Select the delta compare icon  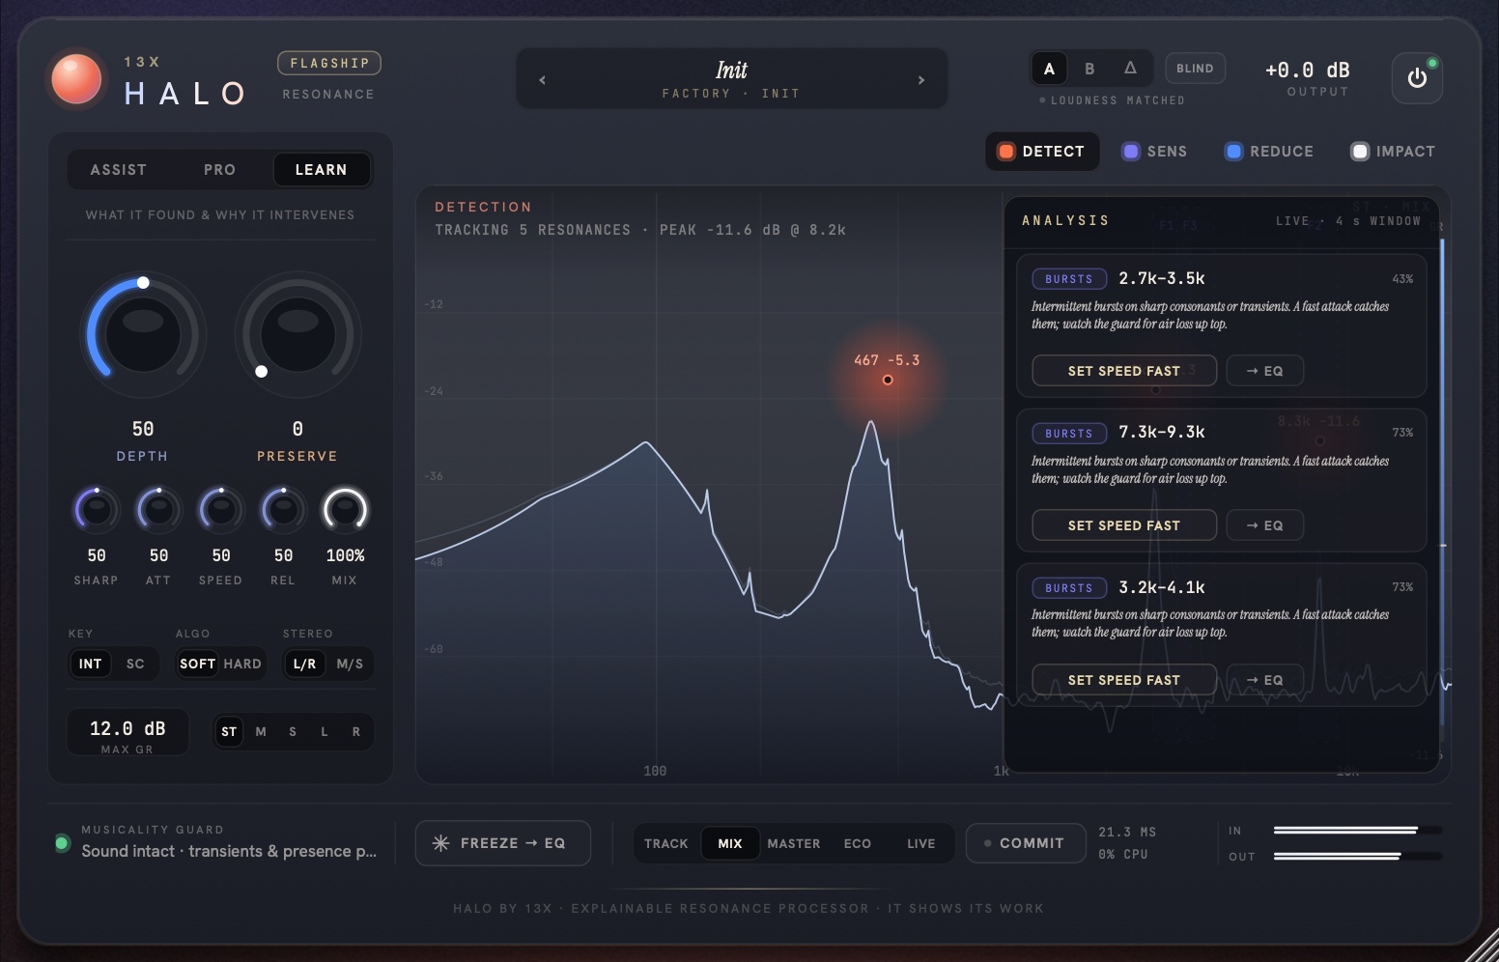(1130, 69)
